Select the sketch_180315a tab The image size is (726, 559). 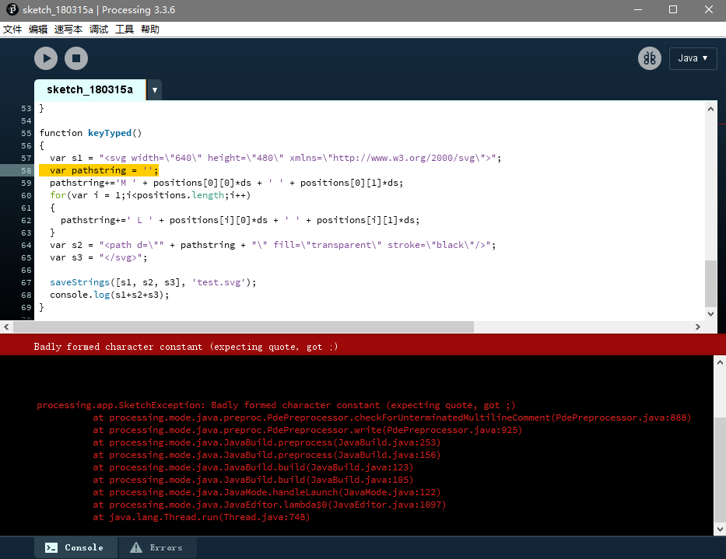point(89,89)
